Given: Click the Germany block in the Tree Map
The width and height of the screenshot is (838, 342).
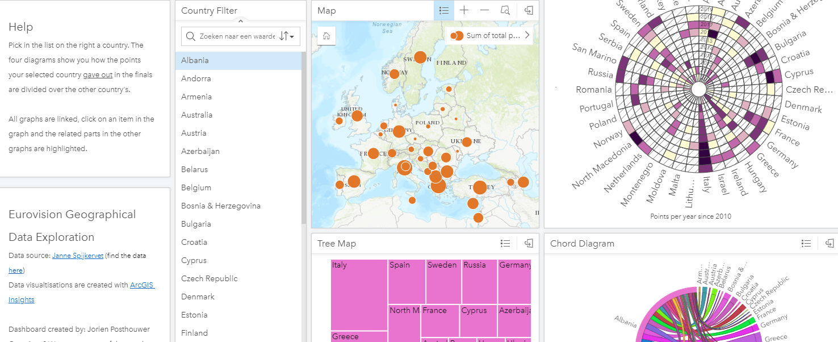Looking at the screenshot, I should 514,281.
